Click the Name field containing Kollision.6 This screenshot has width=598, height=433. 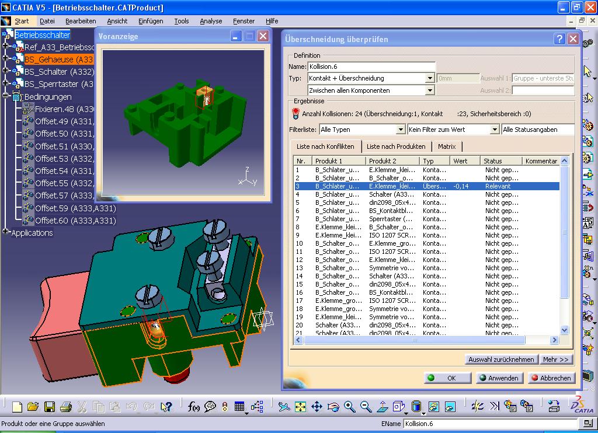pyautogui.click(x=371, y=67)
